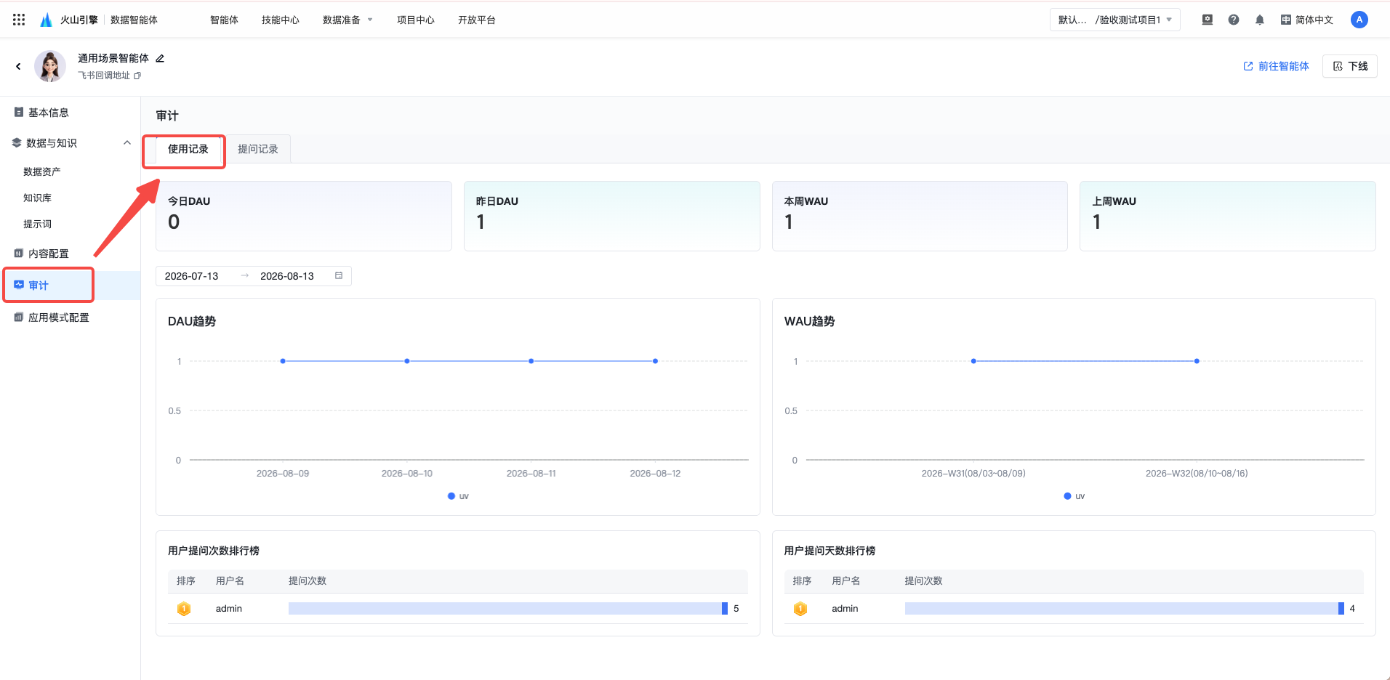Open the project selector 验收测试项目1

[x=1114, y=20]
